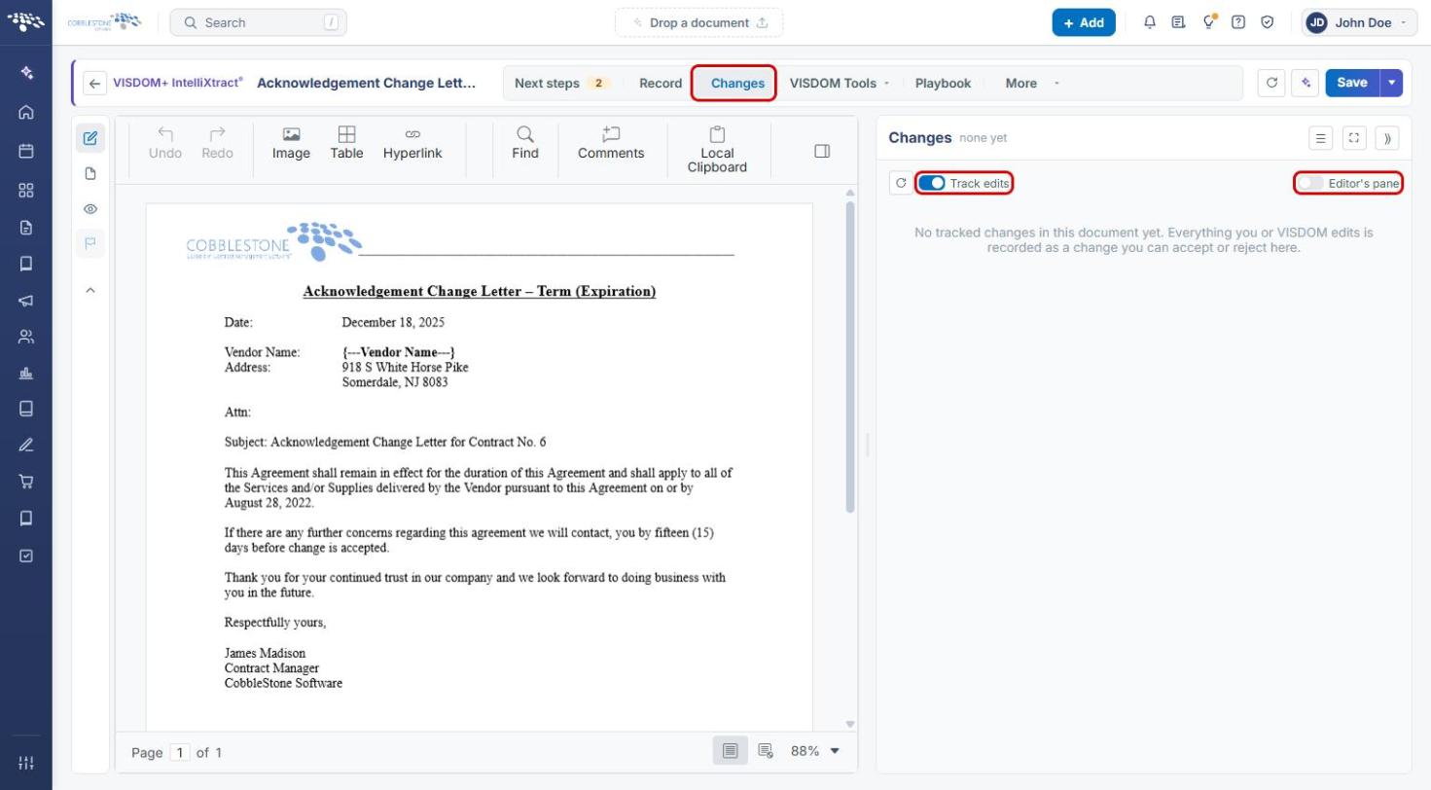Screen dimensions: 1431x790
Task: Enable the Editor's pane switch
Action: (x=1310, y=183)
